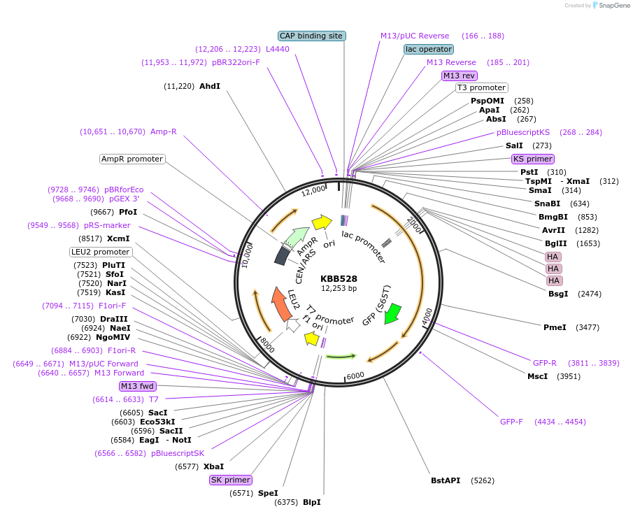Select the T3 promoter label
Viewport: 633px width, 514px height.
pos(481,87)
